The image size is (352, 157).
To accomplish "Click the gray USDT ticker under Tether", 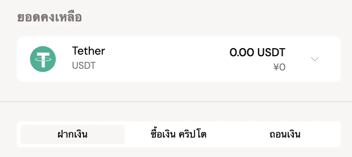I will tap(84, 66).
